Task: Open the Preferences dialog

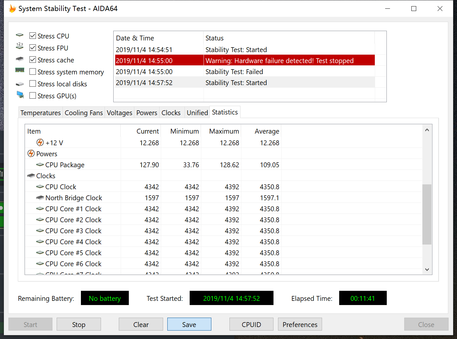Action: tap(300, 324)
